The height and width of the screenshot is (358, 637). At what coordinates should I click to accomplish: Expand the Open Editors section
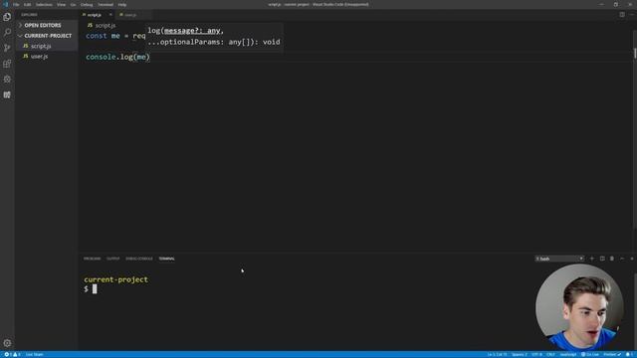click(47, 25)
